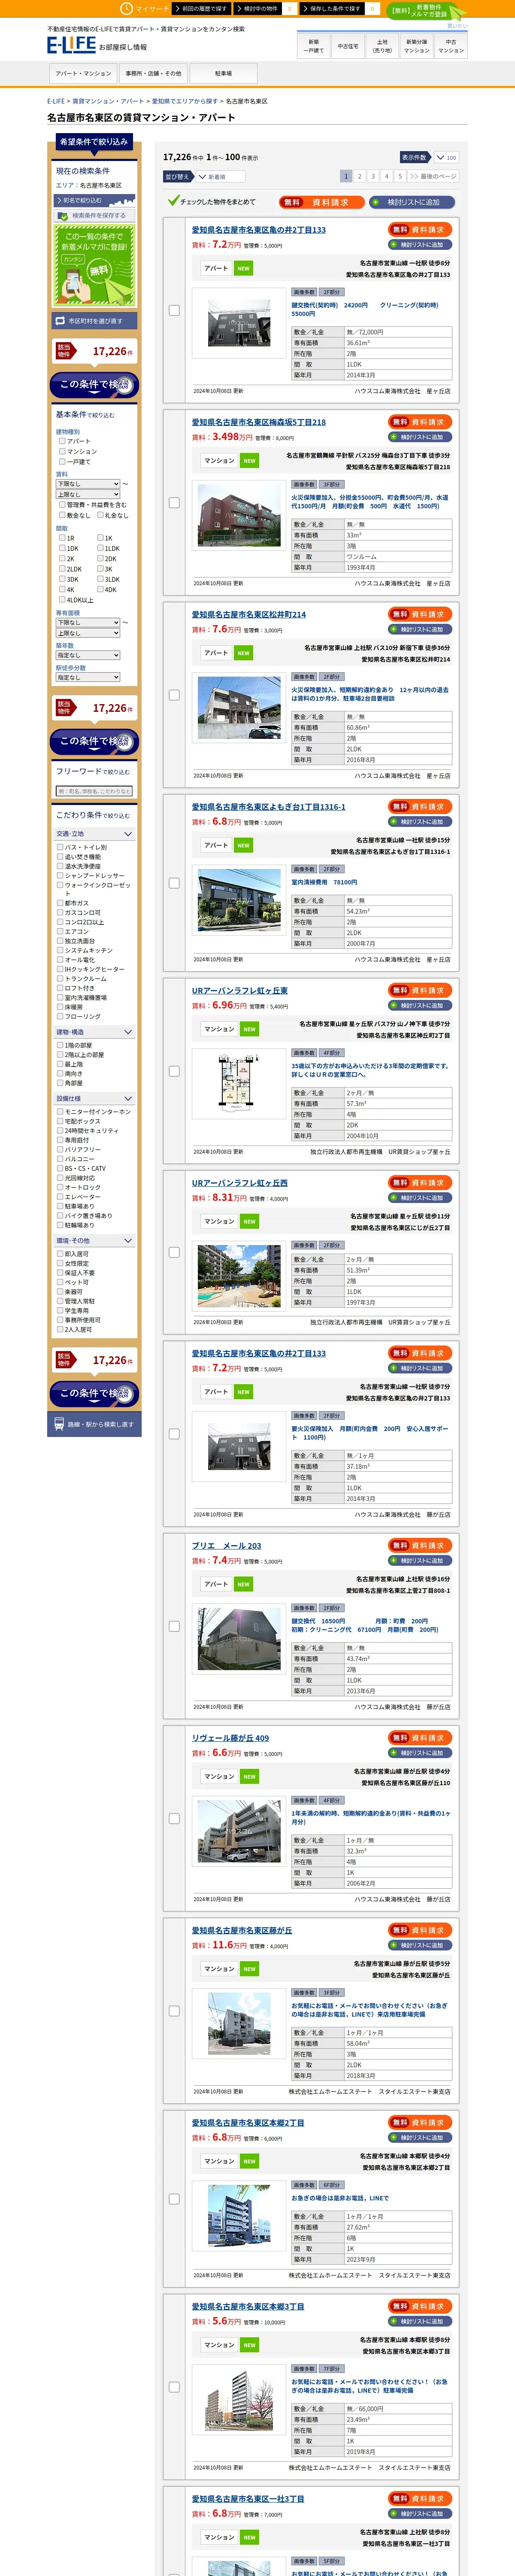The image size is (515, 2576).
Task: Open the 駅徒歩分数 dropdown
Action: (x=88, y=677)
